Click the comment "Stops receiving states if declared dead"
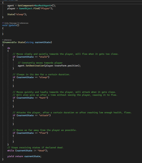Image resolution: width=142 pixels, height=163 pixels. [35, 147]
